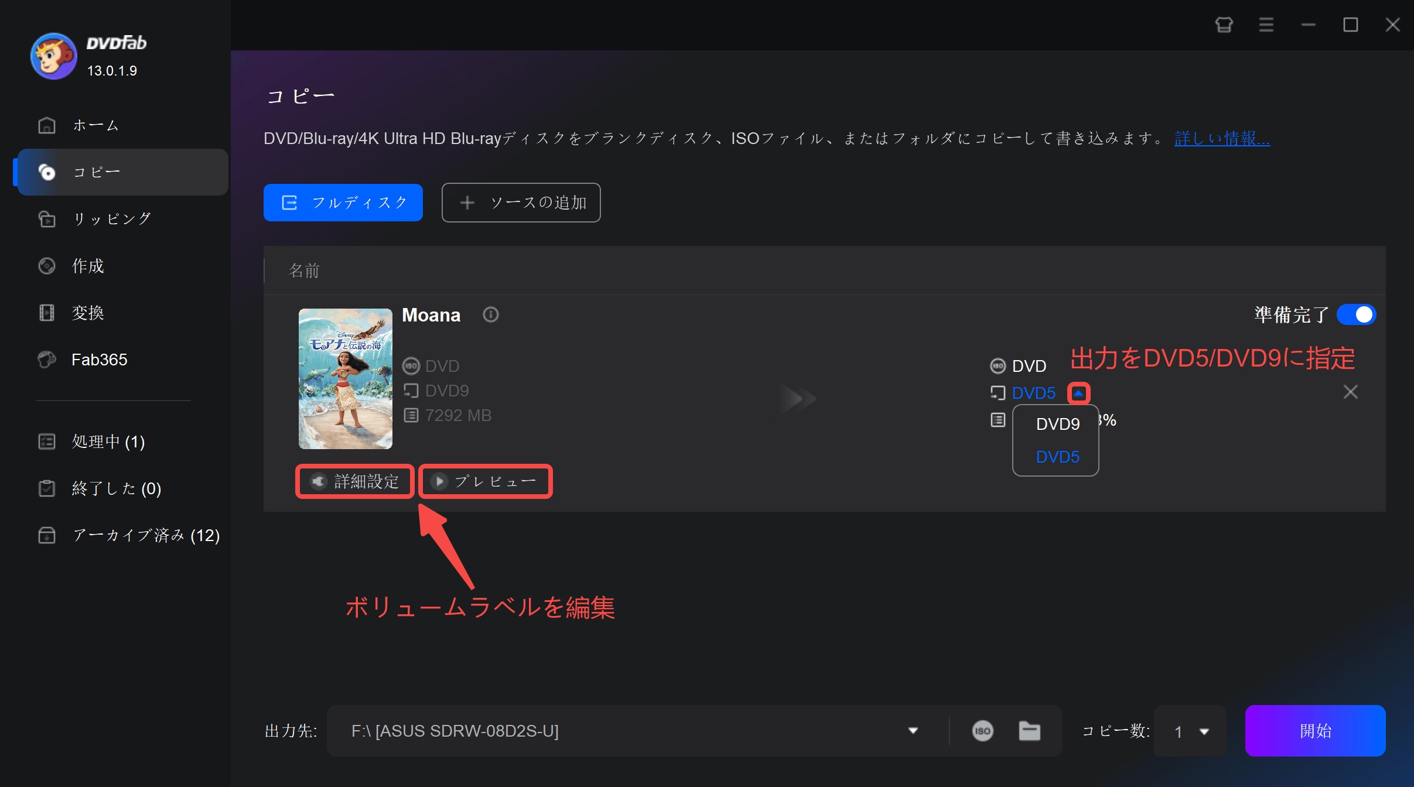Maximize the DVDFab window

tap(1351, 25)
